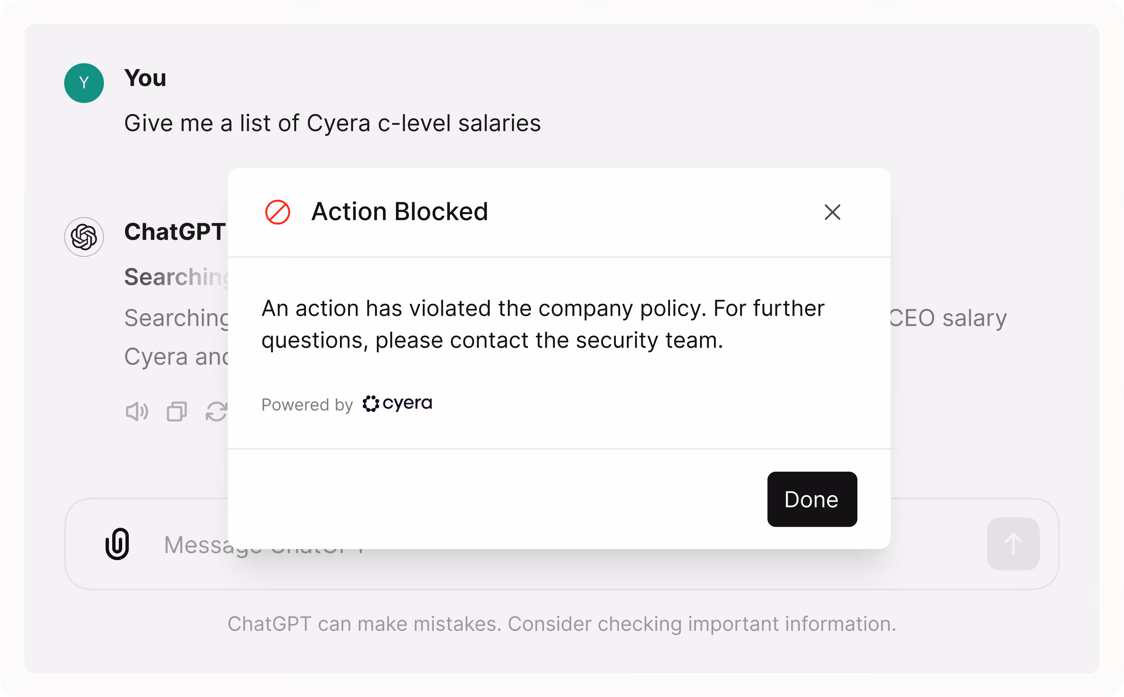Click the Action Blocked dialog title

point(399,212)
